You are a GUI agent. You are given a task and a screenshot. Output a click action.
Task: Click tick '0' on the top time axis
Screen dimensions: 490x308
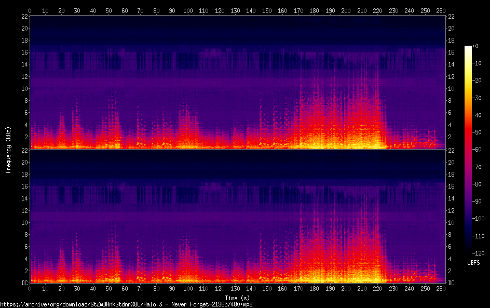point(30,10)
